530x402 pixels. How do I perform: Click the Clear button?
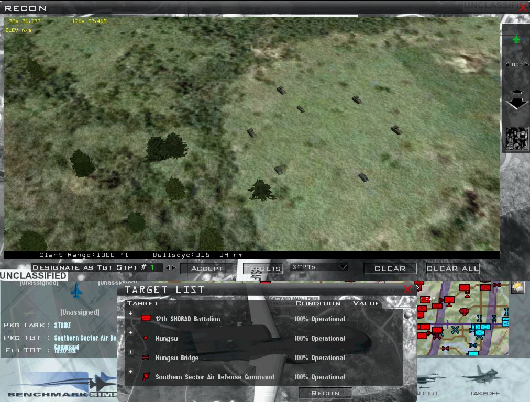point(390,269)
